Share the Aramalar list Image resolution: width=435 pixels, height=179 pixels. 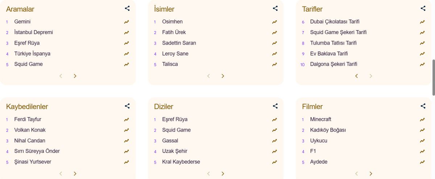pos(127,8)
